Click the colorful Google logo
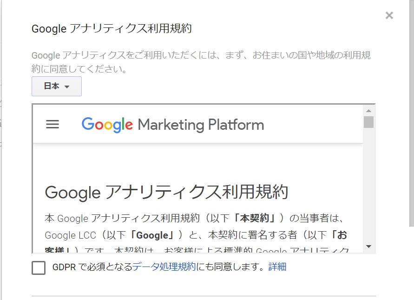 107,125
